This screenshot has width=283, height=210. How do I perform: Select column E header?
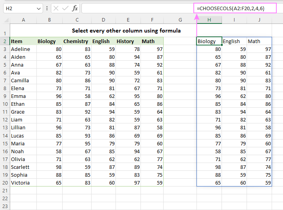128,20
